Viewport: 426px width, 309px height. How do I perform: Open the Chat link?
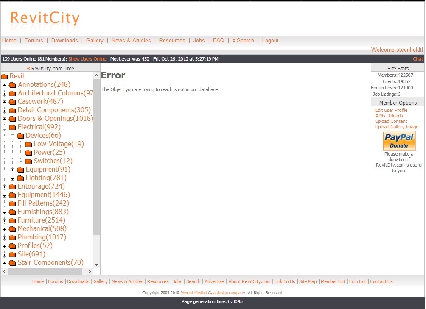tap(418, 59)
